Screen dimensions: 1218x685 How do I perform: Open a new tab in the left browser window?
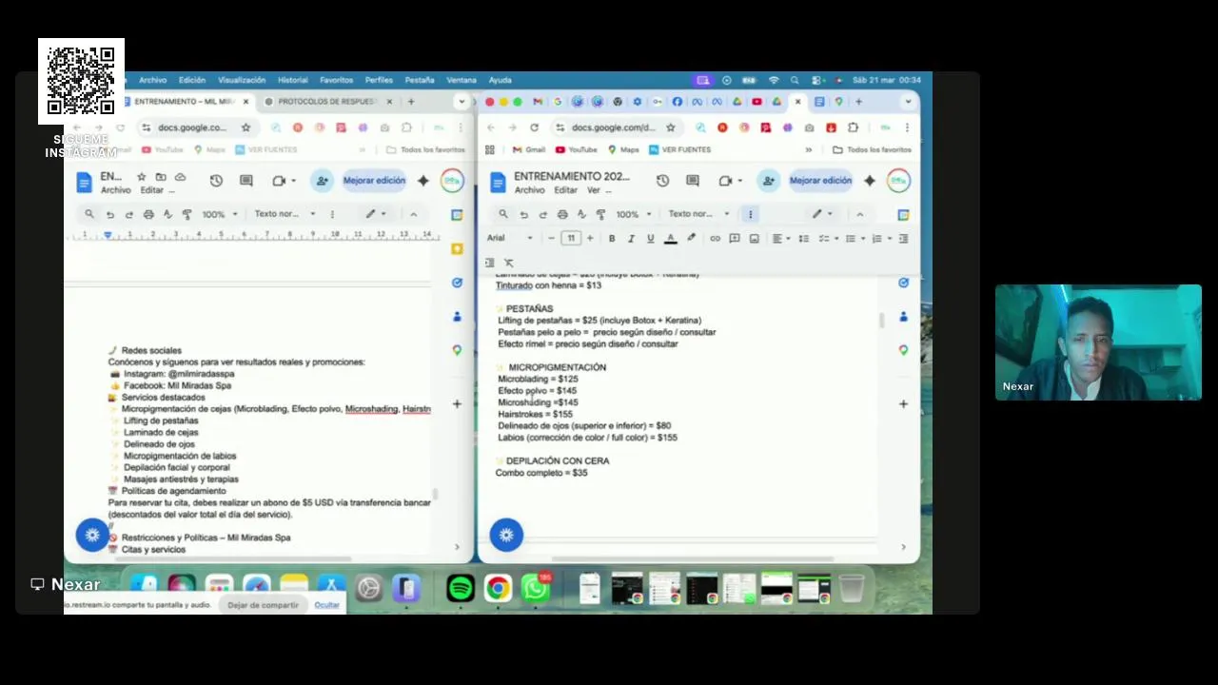point(411,102)
